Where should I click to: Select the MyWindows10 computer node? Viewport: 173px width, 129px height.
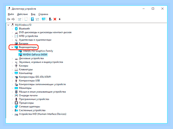click(x=23, y=25)
